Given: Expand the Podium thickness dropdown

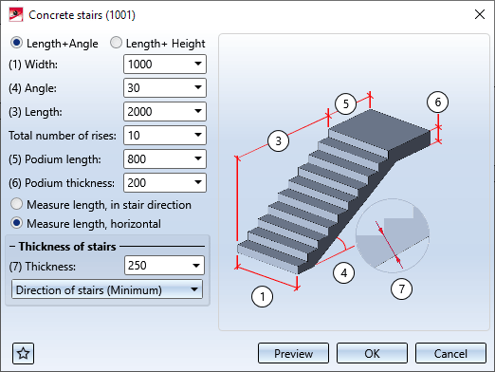Looking at the screenshot, I should [198, 182].
